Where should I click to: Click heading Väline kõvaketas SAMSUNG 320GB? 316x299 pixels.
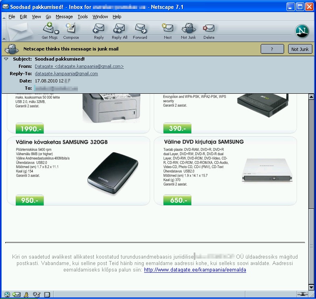(x=62, y=142)
